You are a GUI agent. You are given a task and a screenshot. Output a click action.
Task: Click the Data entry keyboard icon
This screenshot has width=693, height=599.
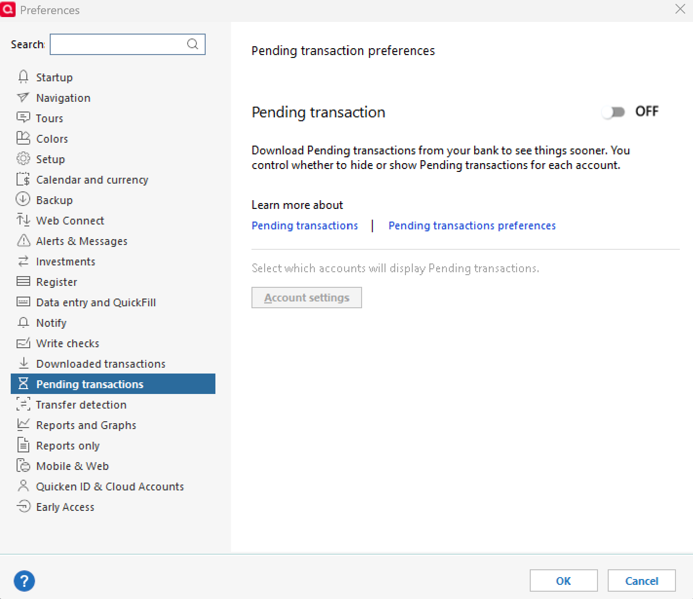point(23,302)
